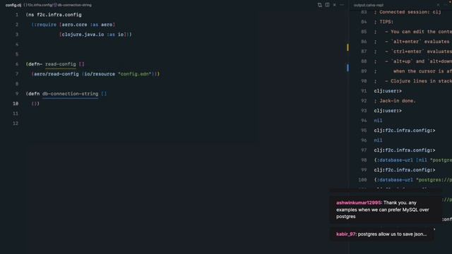The width and height of the screenshot is (452, 254).
Task: Close the output.calva-repl tab
Action: coord(438,5)
